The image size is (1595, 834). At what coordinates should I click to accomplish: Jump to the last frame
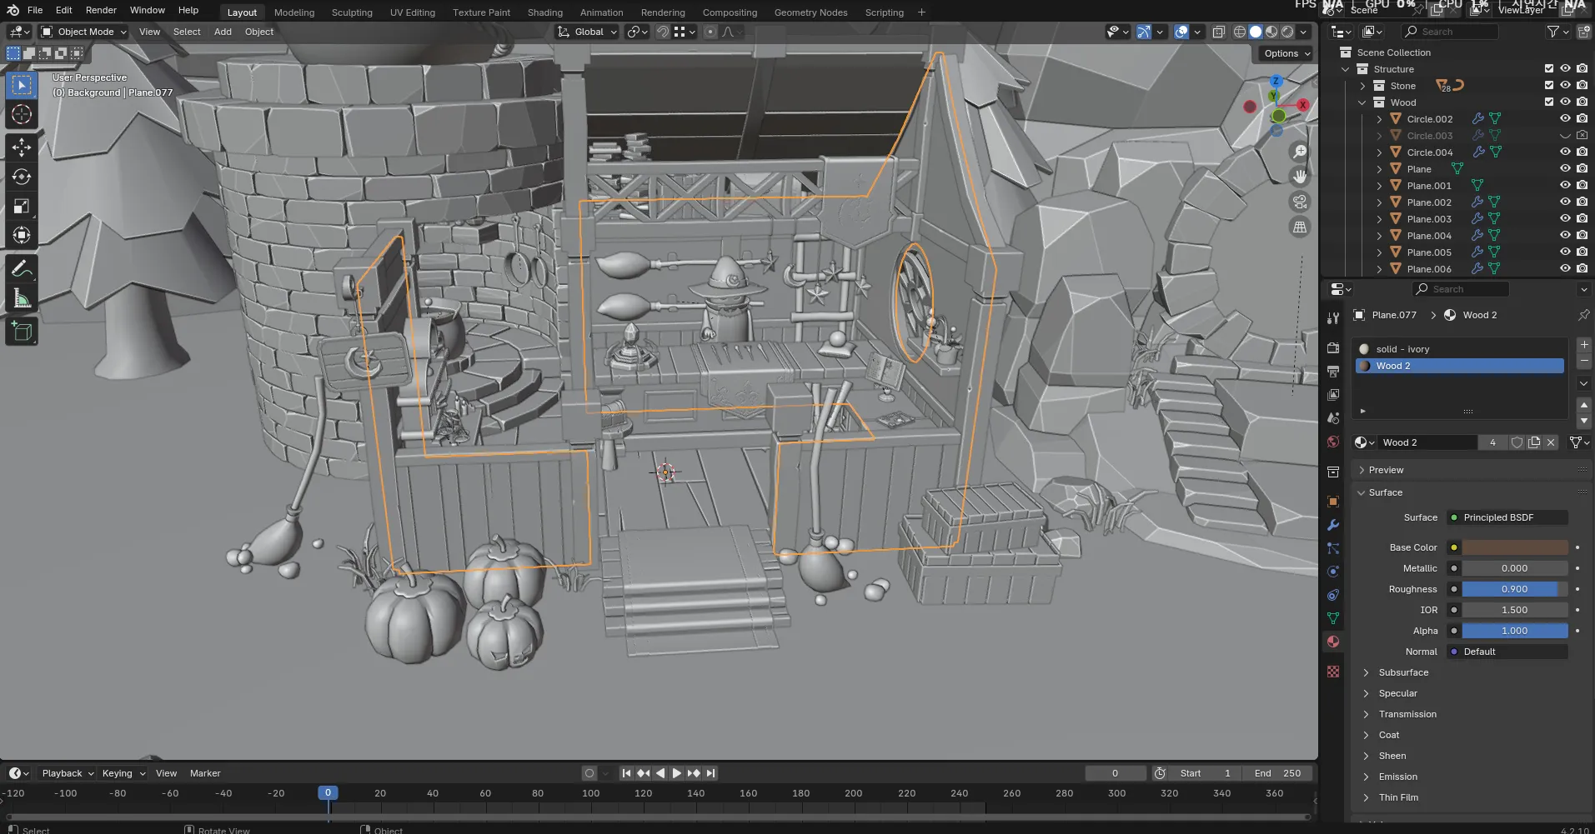pos(710,773)
